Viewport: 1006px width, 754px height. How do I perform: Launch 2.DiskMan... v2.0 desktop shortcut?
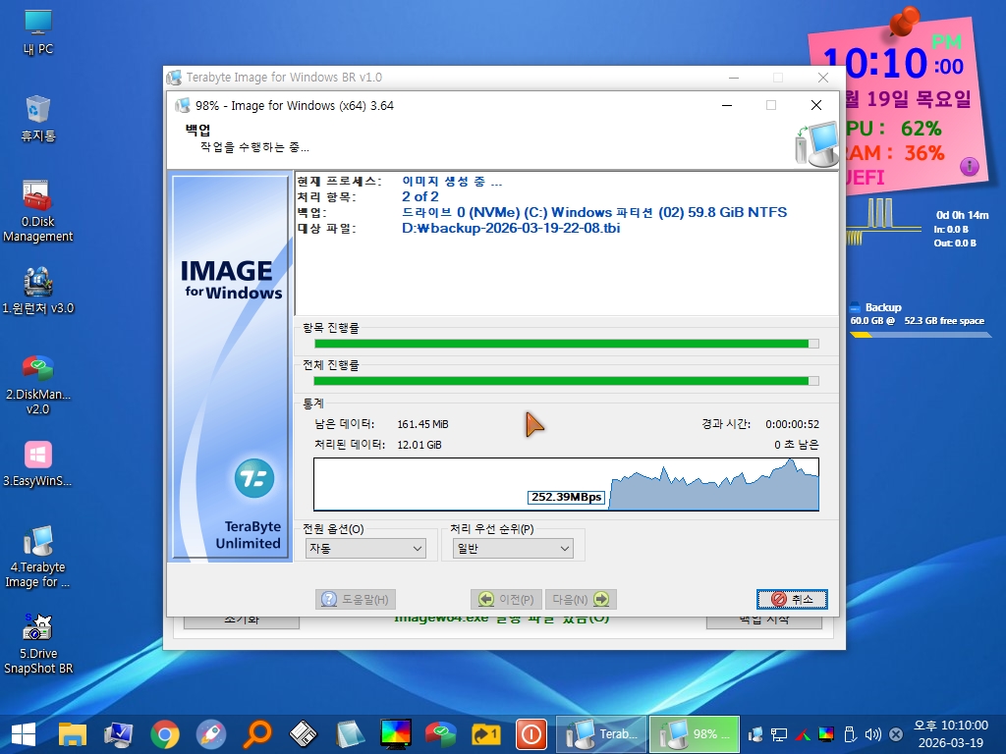pos(38,385)
